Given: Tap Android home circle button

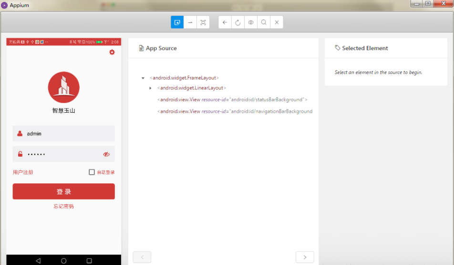Looking at the screenshot, I should tap(64, 261).
